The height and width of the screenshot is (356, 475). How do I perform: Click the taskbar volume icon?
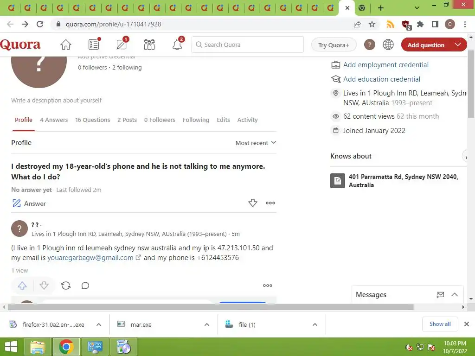[x=409, y=347]
